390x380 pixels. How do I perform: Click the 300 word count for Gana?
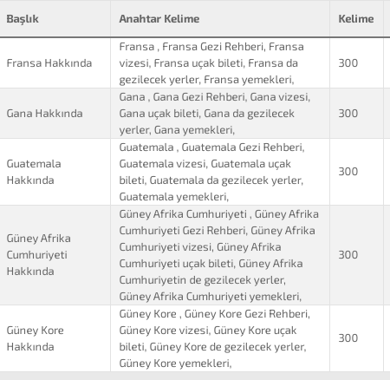tap(348, 114)
